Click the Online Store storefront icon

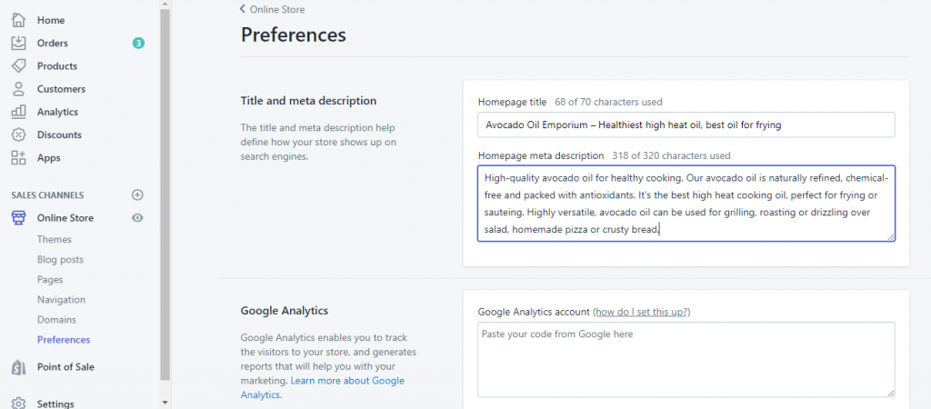(19, 218)
